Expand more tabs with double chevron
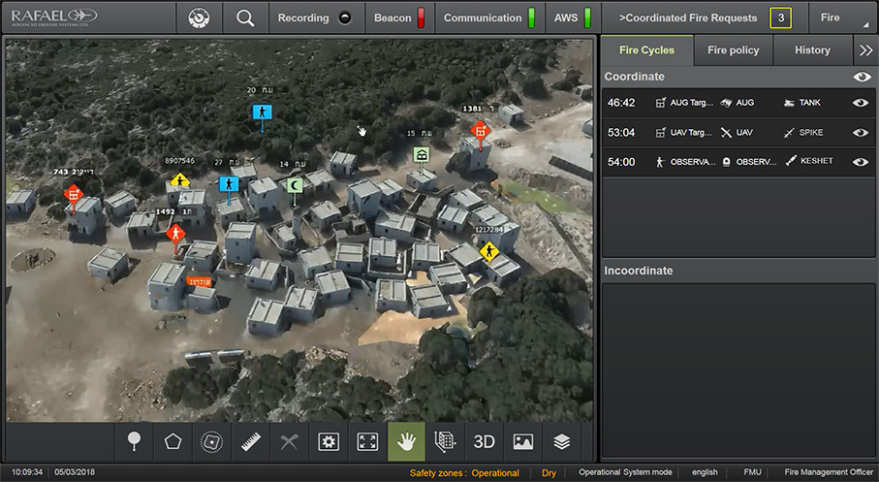Screen dimensions: 879x482 click(865, 50)
